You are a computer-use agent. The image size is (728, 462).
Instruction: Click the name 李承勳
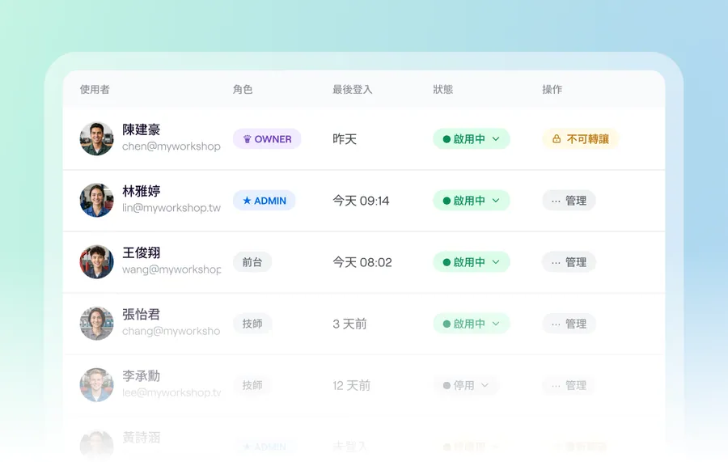tap(141, 375)
